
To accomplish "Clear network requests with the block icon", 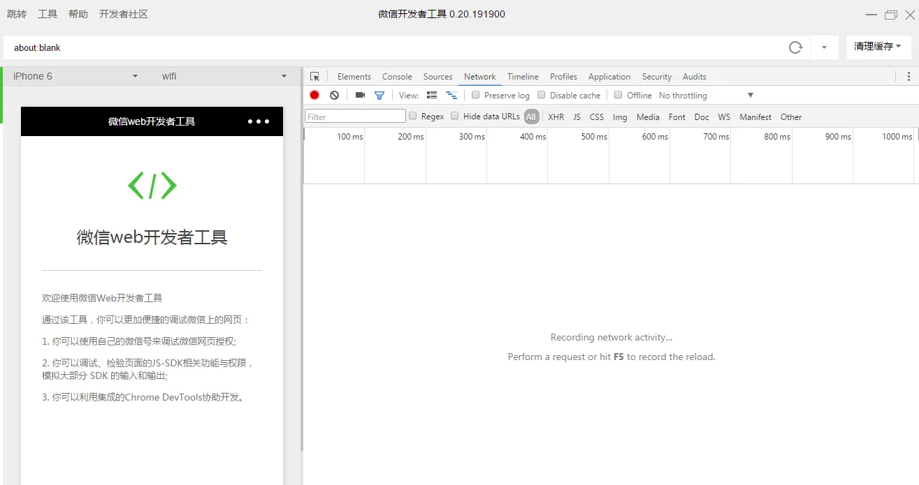I will tap(334, 95).
